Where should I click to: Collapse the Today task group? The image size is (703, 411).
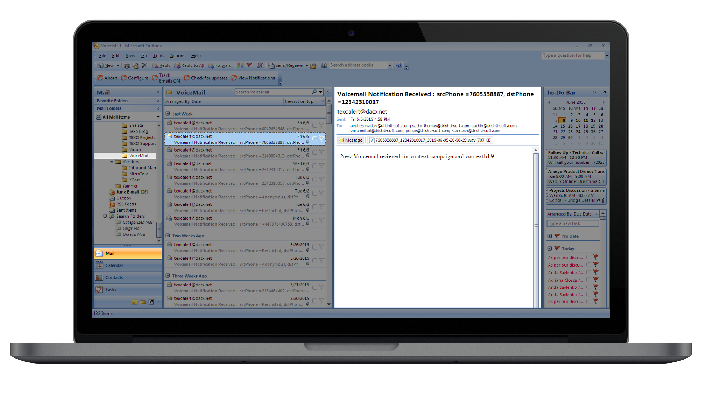pos(550,249)
